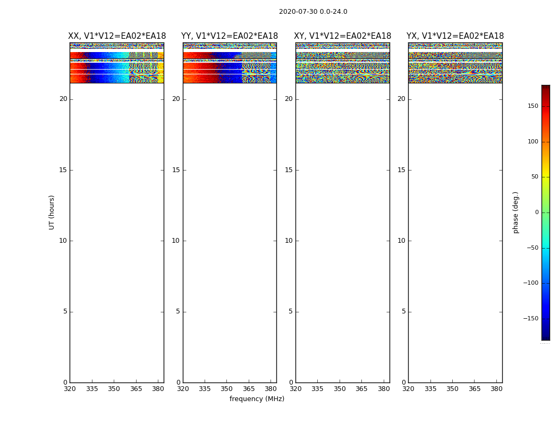Click the date title 2020-07-30 0.0-24.0
This screenshot has height=425, width=558.
[x=313, y=12]
